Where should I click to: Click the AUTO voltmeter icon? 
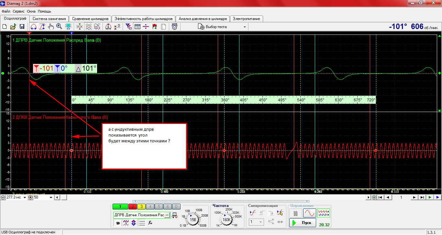pyautogui.click(x=175, y=27)
